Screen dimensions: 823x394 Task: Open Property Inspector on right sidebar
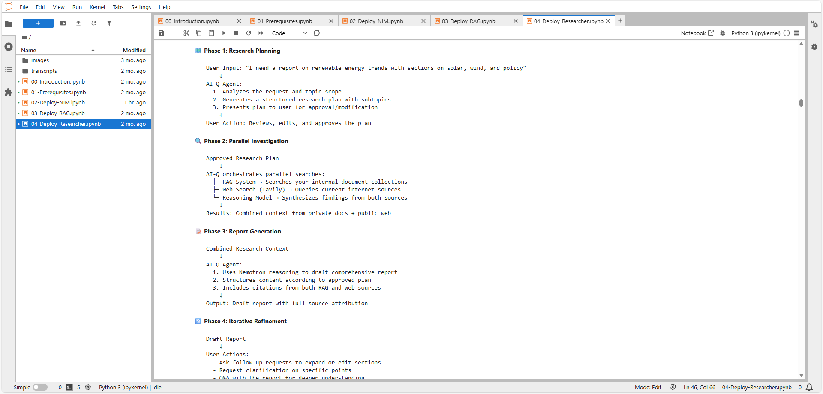pyautogui.click(x=814, y=24)
